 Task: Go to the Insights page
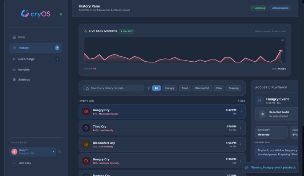[36, 70]
